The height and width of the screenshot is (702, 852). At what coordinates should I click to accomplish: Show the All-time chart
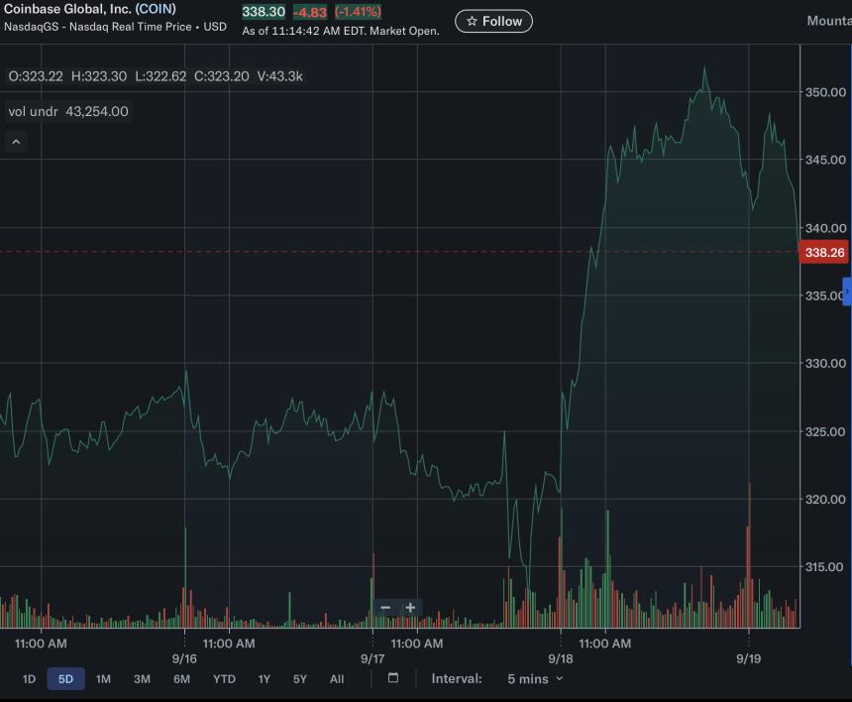[x=336, y=678]
